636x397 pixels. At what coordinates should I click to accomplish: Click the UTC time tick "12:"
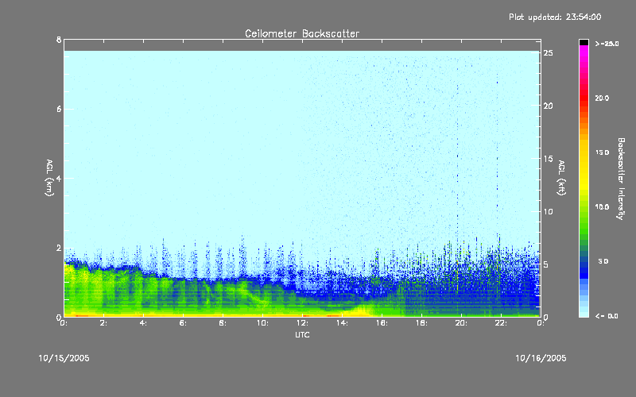pyautogui.click(x=302, y=323)
